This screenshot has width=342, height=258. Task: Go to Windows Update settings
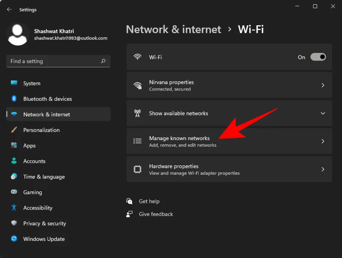pos(44,239)
